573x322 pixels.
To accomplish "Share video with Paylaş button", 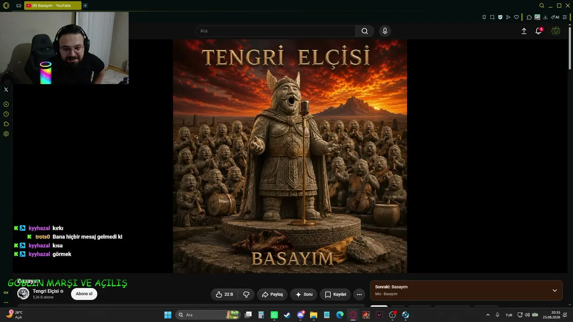I will point(272,294).
